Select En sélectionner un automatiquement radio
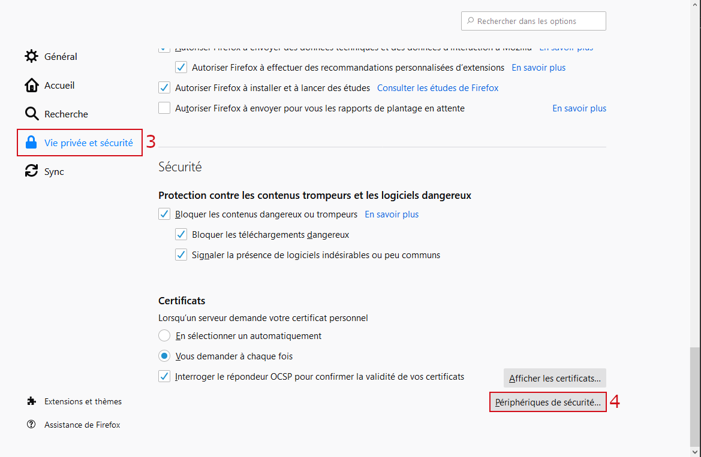This screenshot has width=701, height=457. [x=164, y=335]
